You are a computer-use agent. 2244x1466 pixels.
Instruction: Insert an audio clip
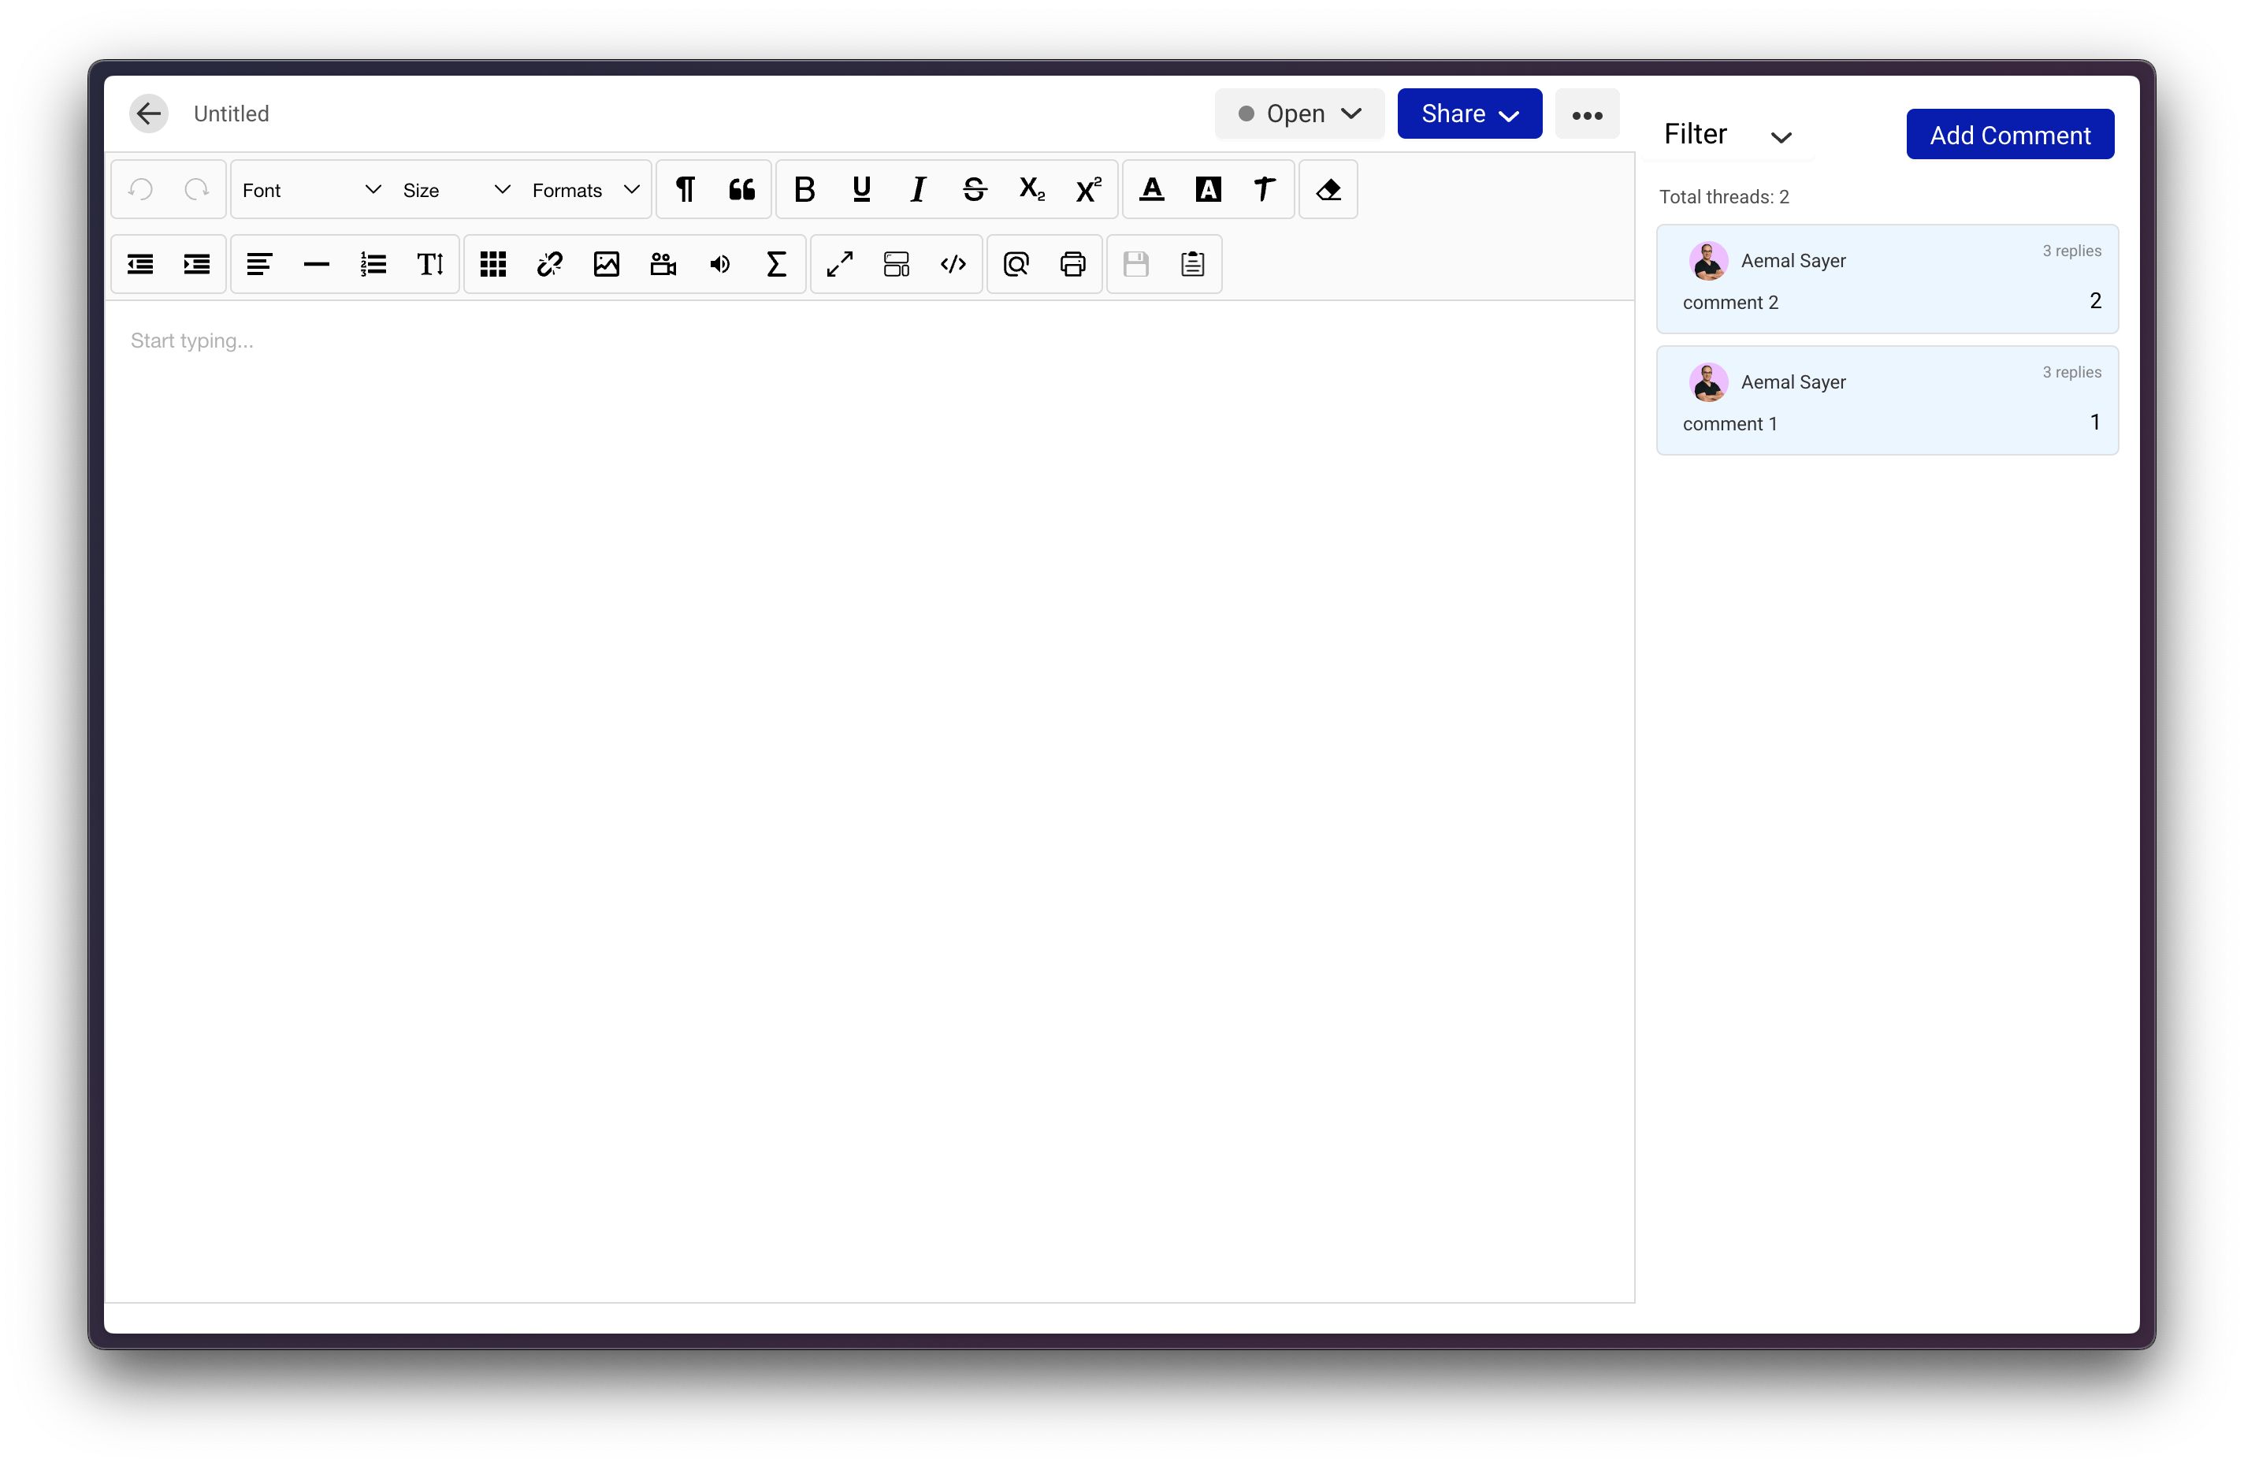(x=719, y=264)
